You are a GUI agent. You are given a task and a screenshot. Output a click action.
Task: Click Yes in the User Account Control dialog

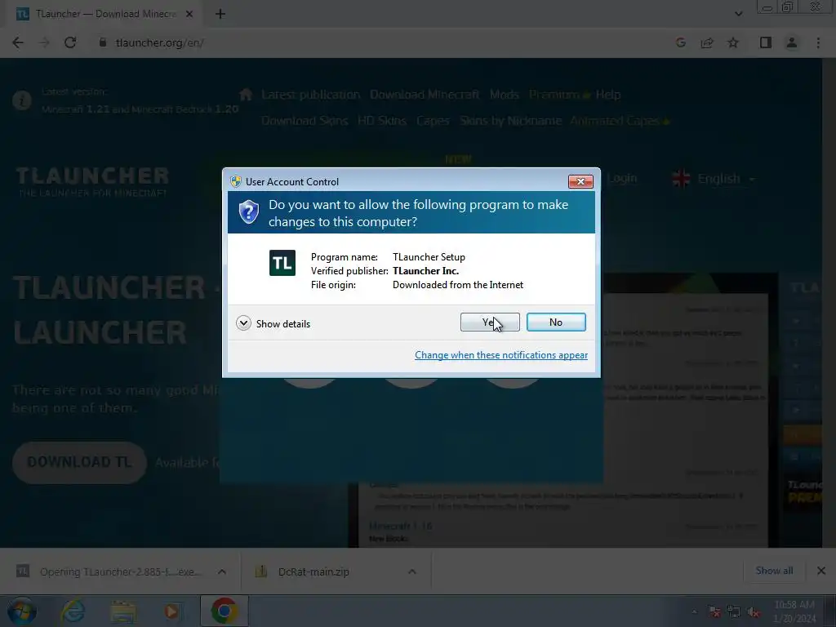490,322
